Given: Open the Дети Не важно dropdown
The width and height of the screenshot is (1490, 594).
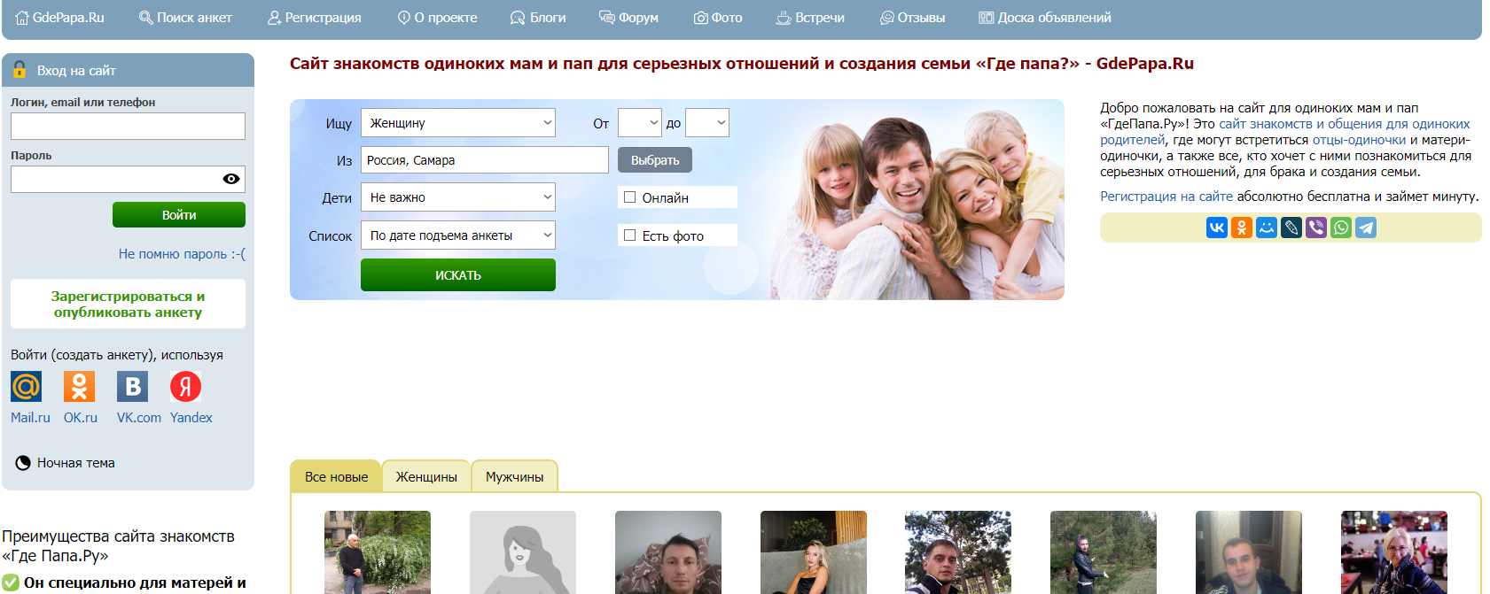Looking at the screenshot, I should (x=458, y=197).
